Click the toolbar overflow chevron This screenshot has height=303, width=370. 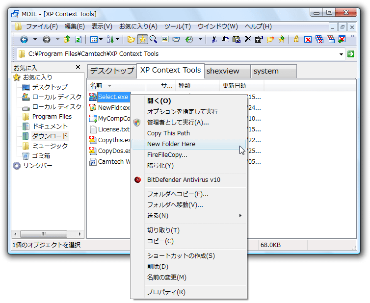coord(352,36)
